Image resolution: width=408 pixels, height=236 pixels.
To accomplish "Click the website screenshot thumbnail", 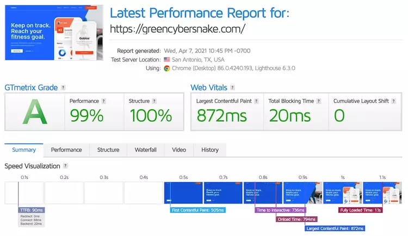I will tap(53, 33).
